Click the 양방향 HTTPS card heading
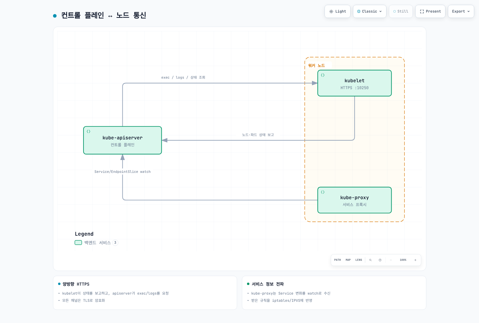 pos(76,284)
